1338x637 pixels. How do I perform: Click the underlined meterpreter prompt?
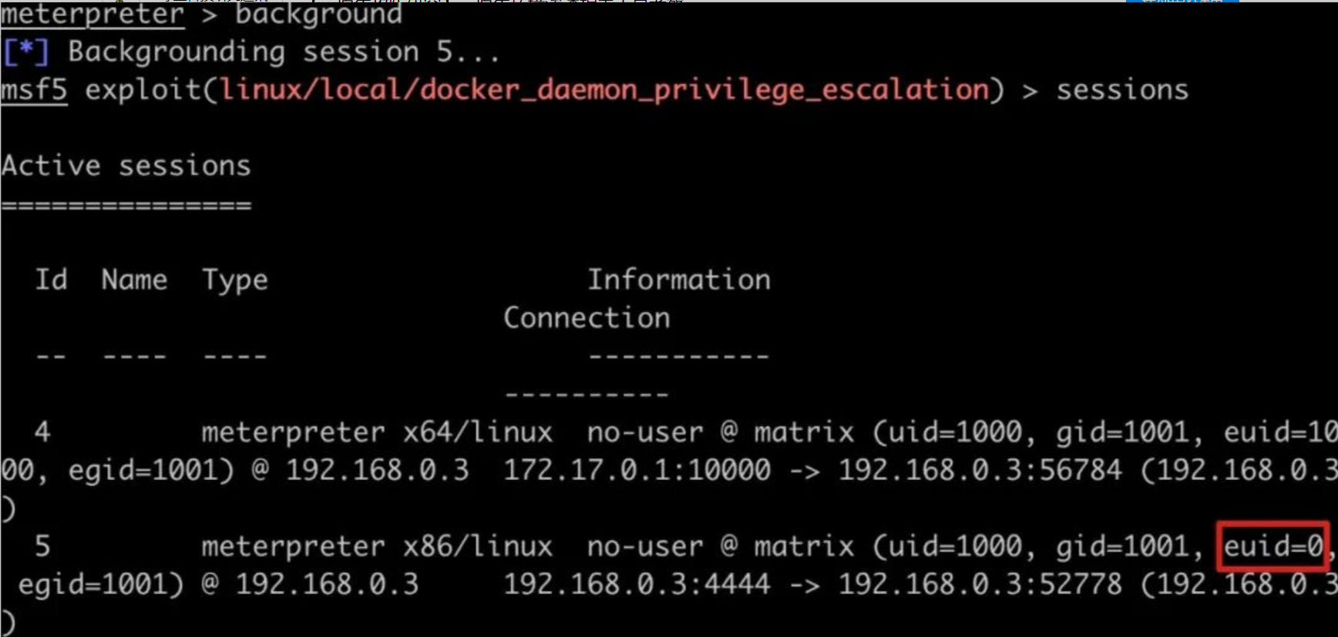[x=92, y=15]
